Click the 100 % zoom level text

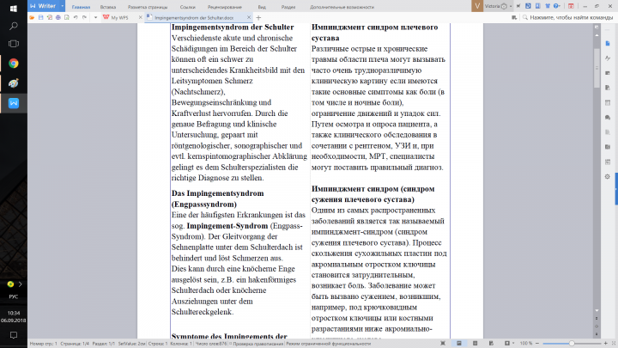(526, 343)
